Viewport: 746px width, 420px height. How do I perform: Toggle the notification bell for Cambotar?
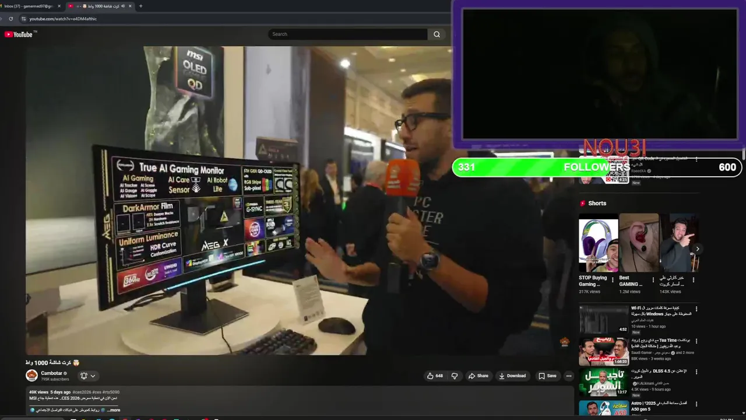pyautogui.click(x=84, y=376)
